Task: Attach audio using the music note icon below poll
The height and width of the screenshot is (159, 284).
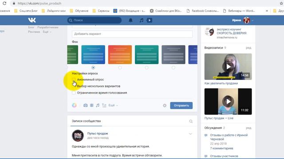Action: coord(98,105)
